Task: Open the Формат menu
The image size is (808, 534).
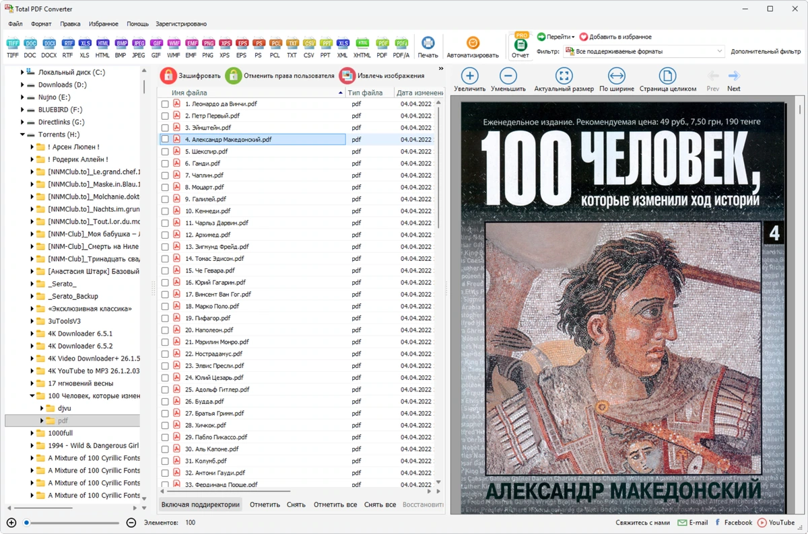Action: click(x=41, y=24)
